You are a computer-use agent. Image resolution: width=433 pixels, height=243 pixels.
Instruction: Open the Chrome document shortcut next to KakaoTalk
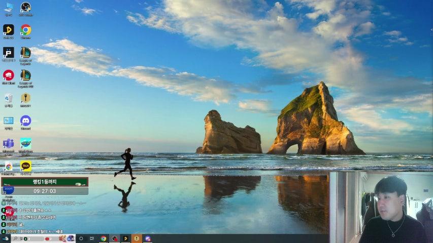[x=9, y=169]
